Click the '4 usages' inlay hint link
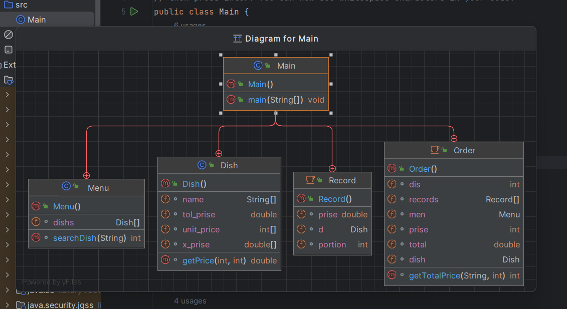567x309 pixels. pyautogui.click(x=190, y=301)
